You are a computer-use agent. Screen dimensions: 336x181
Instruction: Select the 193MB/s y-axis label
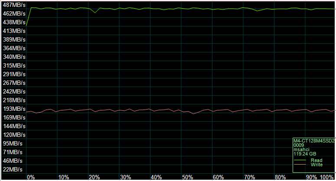click(x=13, y=109)
